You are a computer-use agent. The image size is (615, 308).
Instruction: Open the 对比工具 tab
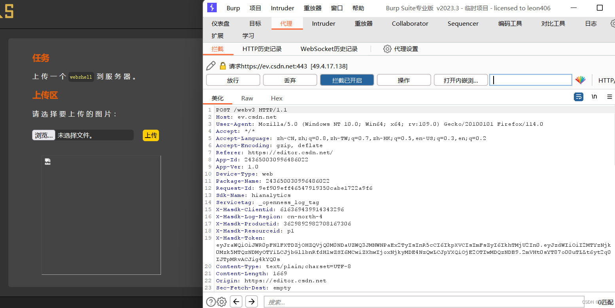tap(553, 23)
